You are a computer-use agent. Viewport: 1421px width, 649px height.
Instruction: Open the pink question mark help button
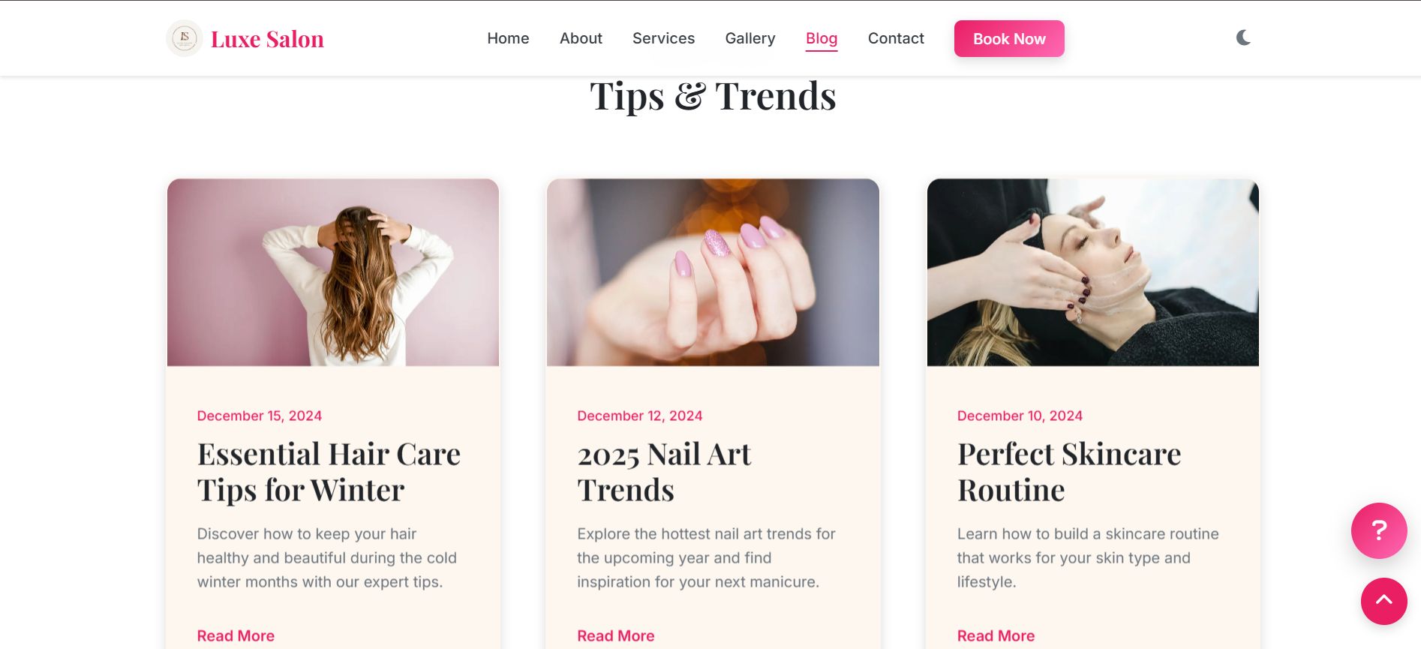1379,530
